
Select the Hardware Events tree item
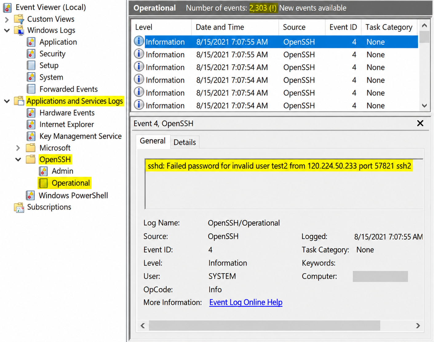tap(67, 113)
